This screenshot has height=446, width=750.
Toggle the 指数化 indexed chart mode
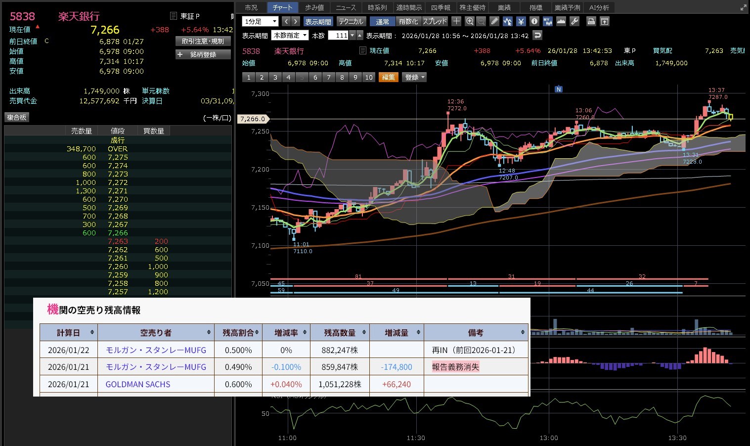pos(408,21)
